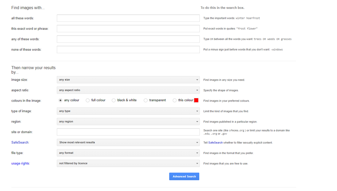Select the 'any colour' radio button

click(x=61, y=100)
